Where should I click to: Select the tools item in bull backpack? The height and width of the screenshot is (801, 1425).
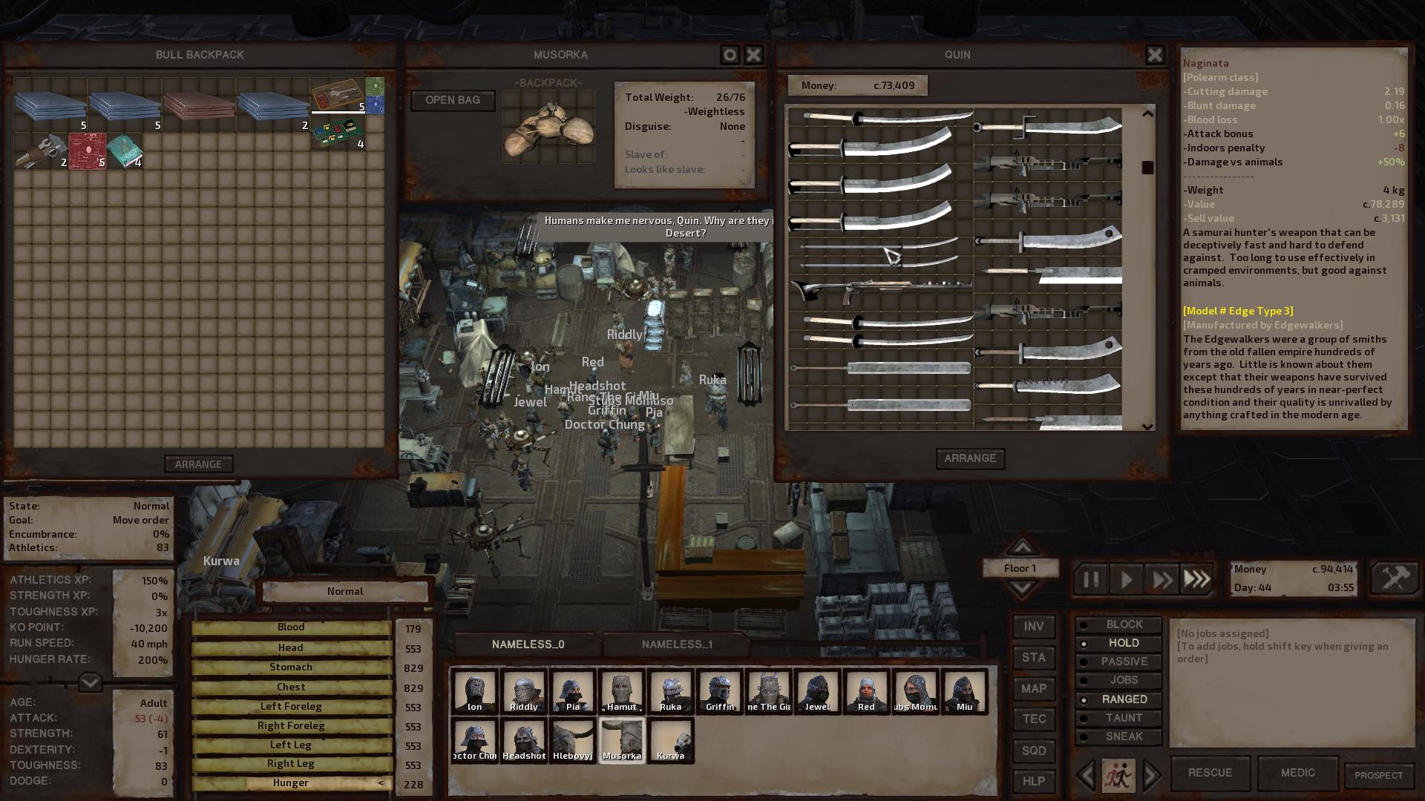click(x=41, y=151)
